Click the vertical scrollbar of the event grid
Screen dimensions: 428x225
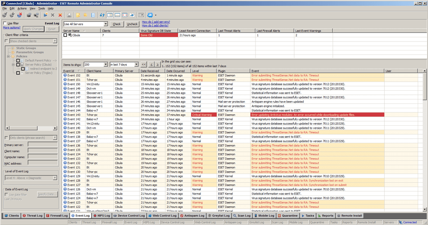(425, 140)
